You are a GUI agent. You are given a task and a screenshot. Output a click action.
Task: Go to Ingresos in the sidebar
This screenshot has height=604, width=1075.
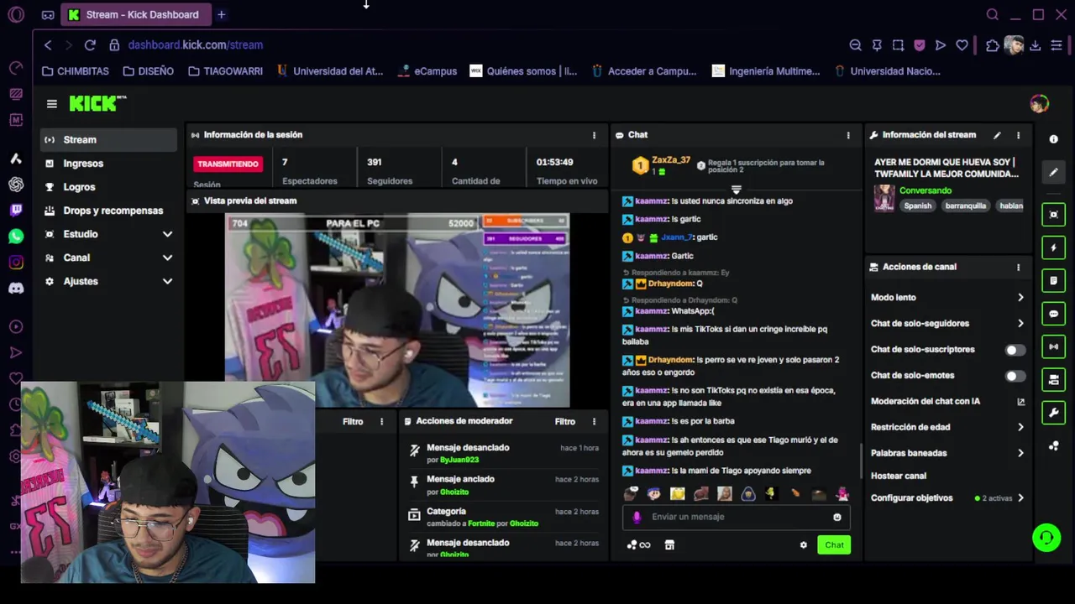click(107, 164)
